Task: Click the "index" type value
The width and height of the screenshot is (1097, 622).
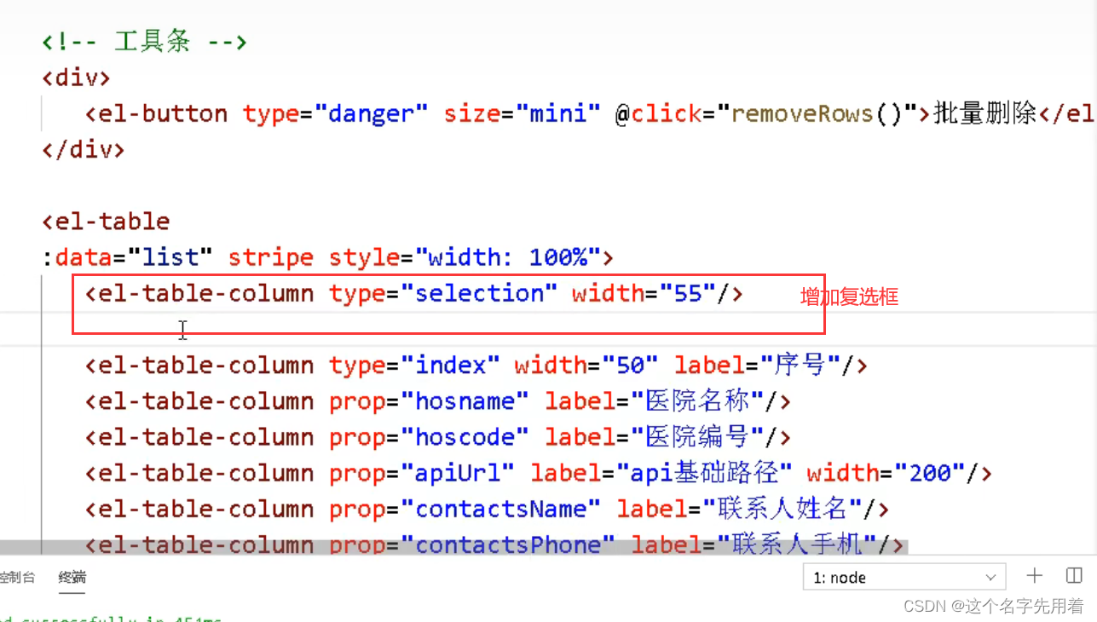Action: pyautogui.click(x=450, y=365)
